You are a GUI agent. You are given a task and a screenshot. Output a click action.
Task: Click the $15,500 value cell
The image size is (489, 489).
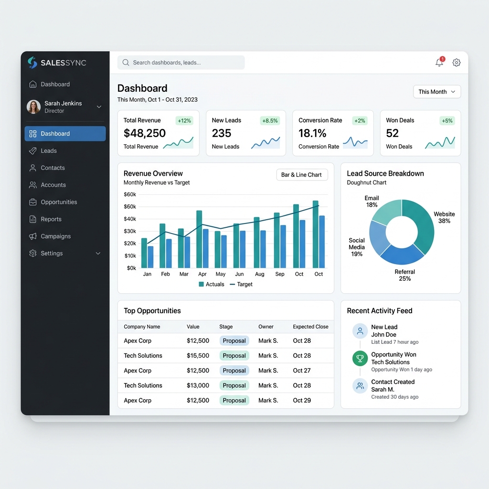coord(198,355)
